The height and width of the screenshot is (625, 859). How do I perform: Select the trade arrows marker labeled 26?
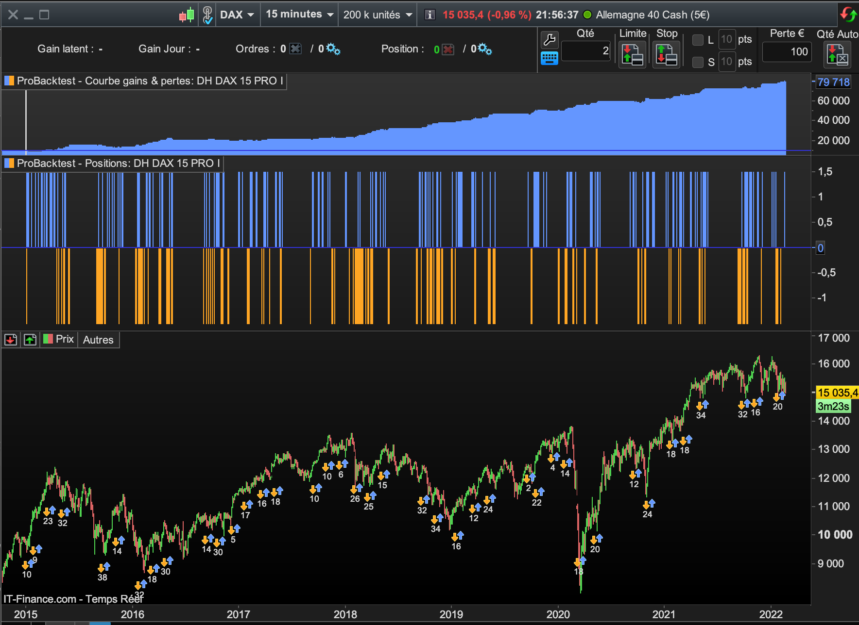coord(356,488)
